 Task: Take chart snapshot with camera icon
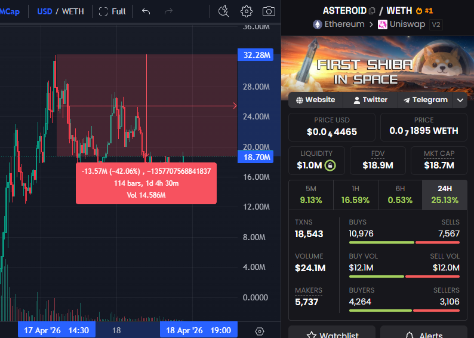click(269, 11)
